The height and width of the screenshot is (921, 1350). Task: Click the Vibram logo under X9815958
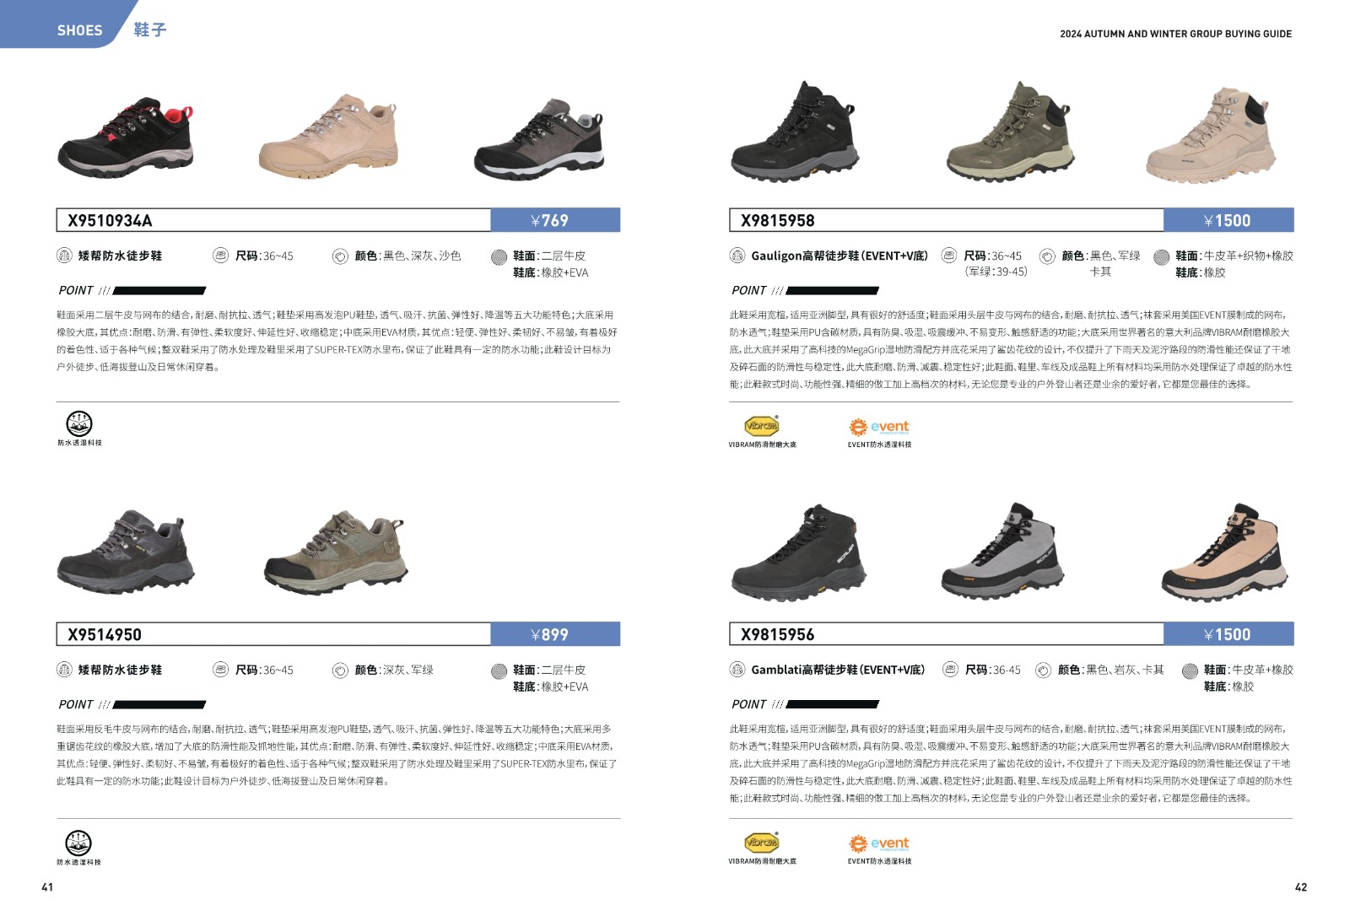pos(761,426)
